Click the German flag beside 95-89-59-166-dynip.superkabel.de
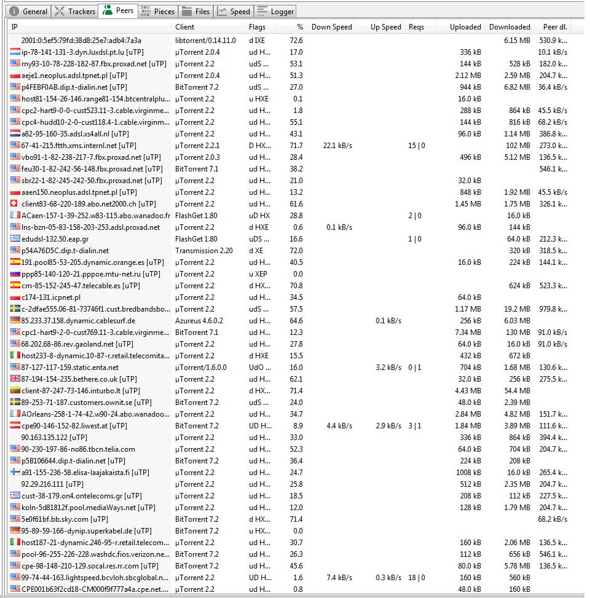Image resolution: width=590 pixels, height=598 pixels. tap(15, 530)
